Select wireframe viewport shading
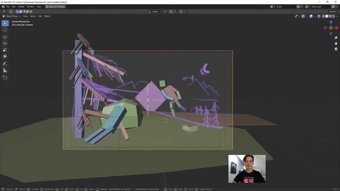This screenshot has width=340, height=191. click(x=324, y=16)
